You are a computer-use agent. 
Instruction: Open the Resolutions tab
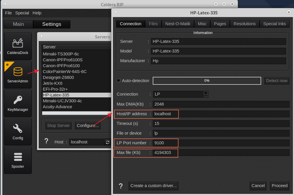pyautogui.click(x=244, y=24)
